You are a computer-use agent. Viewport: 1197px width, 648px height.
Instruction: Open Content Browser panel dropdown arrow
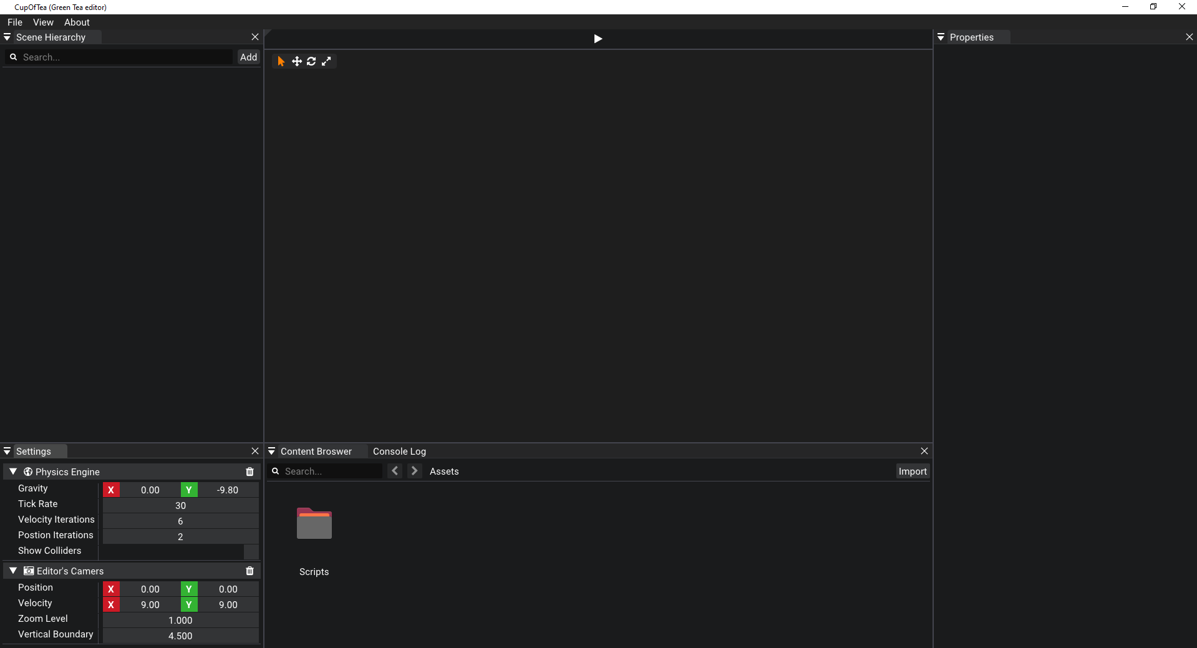(x=272, y=451)
